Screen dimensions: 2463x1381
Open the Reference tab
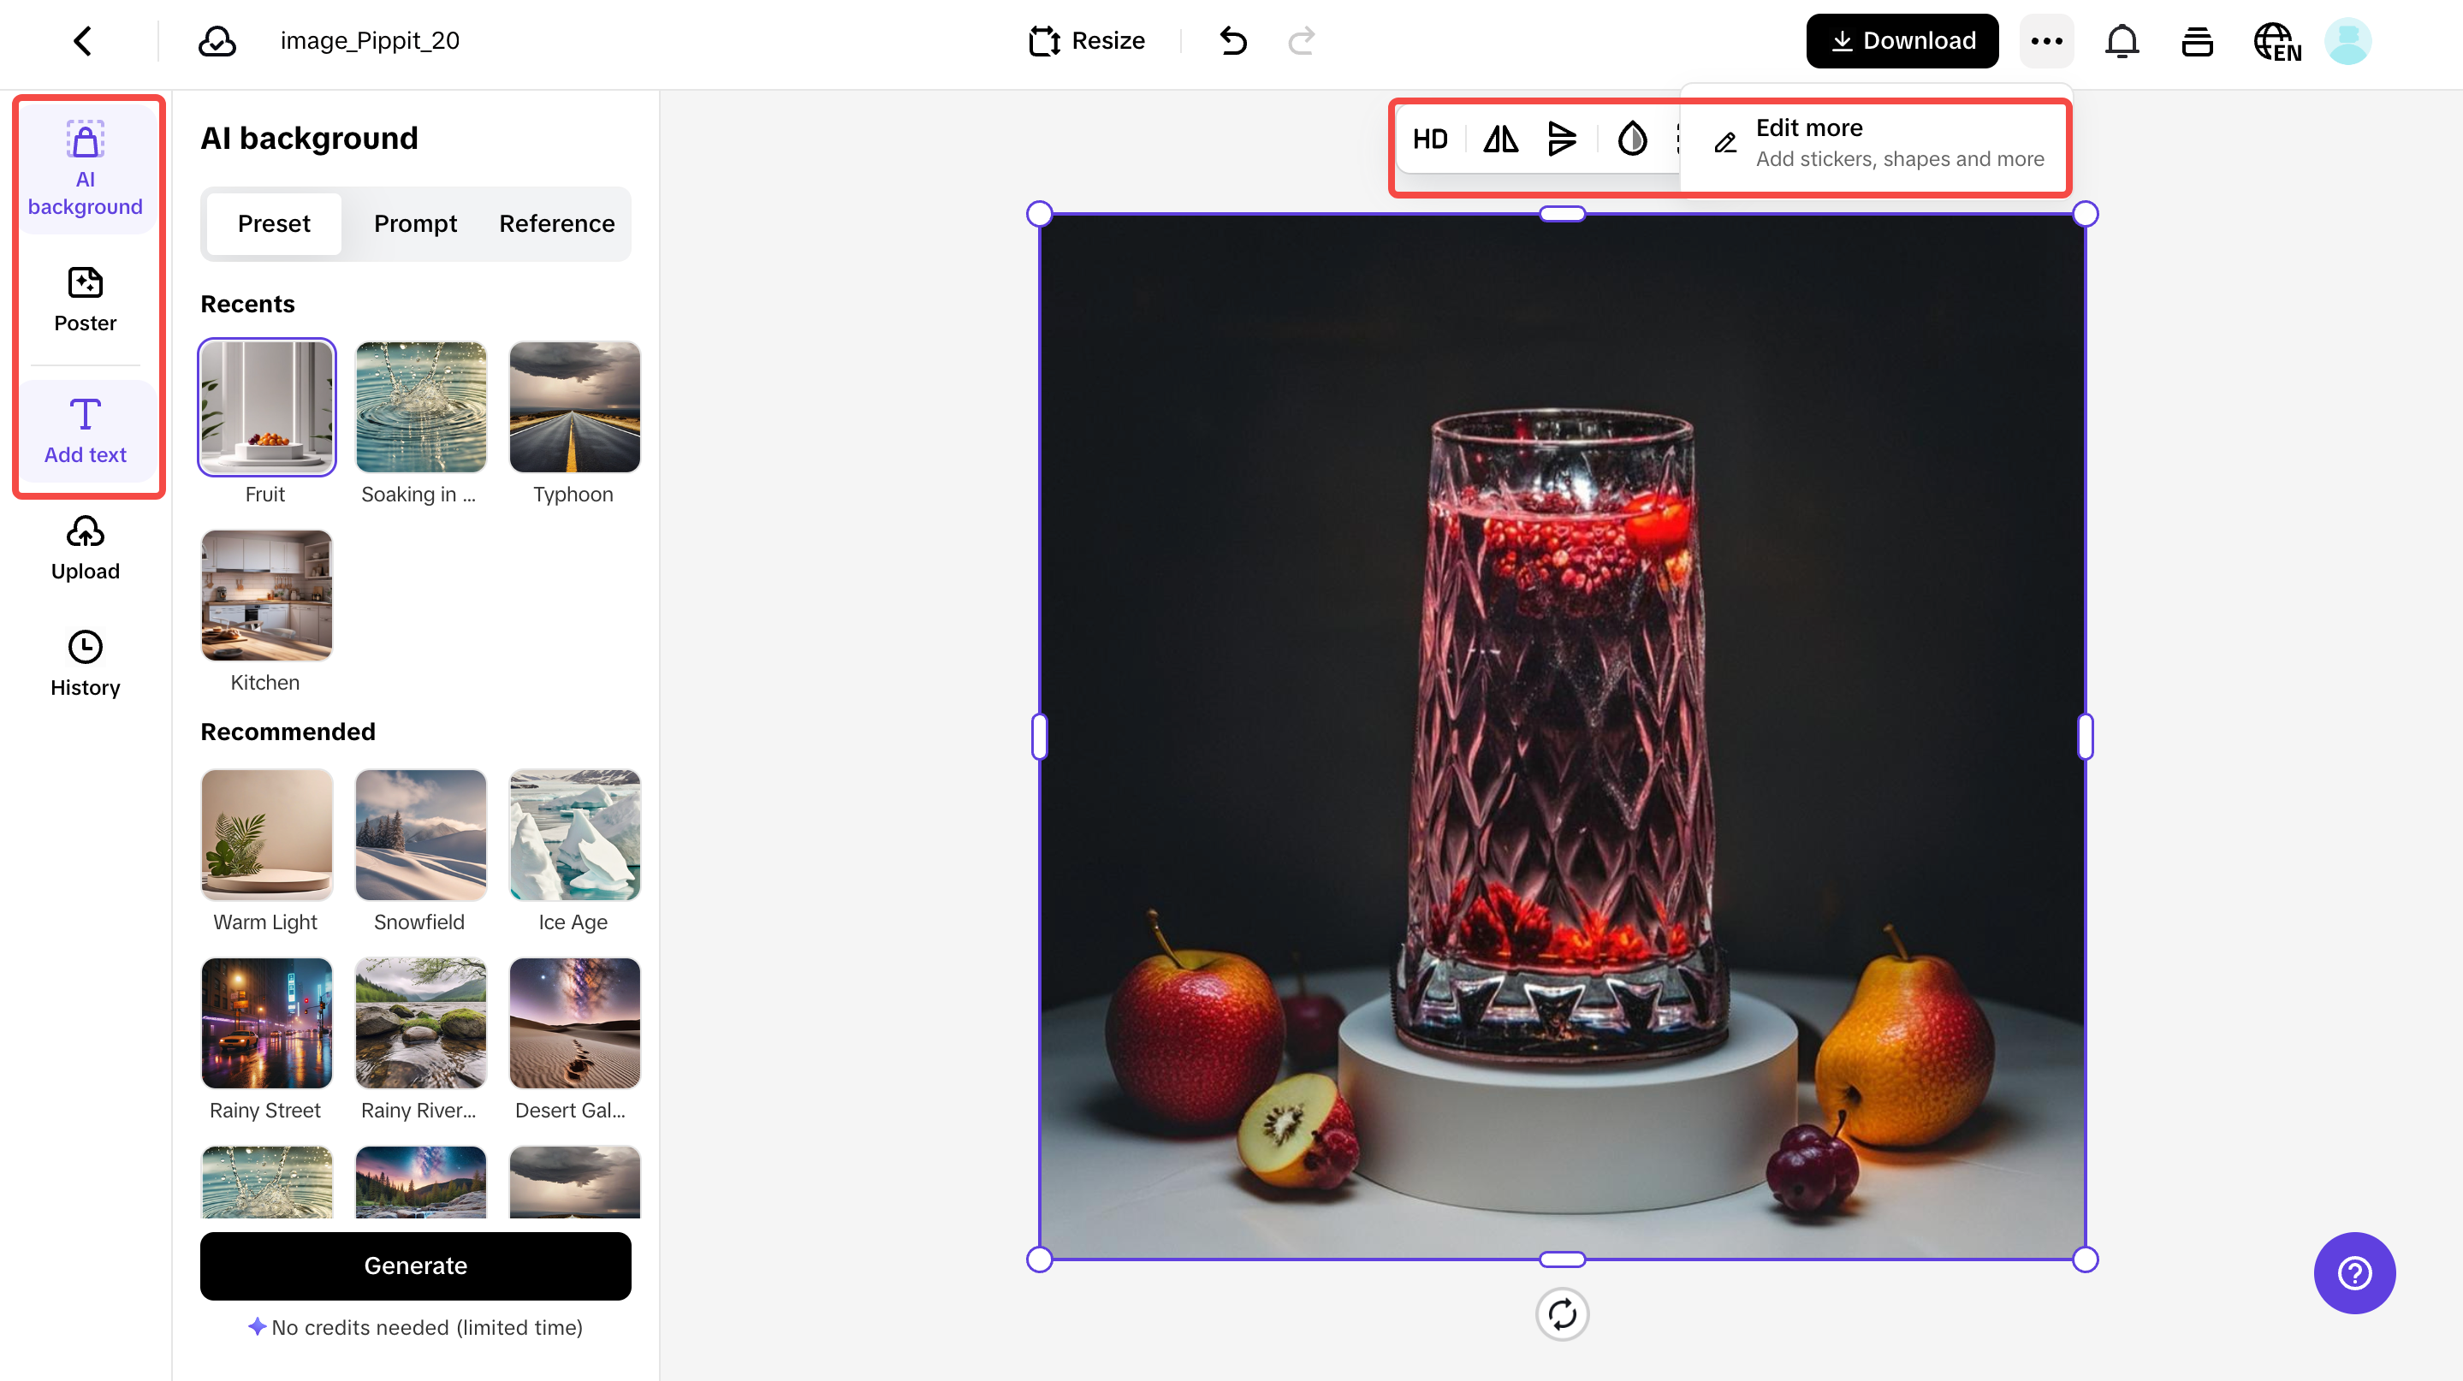point(556,223)
